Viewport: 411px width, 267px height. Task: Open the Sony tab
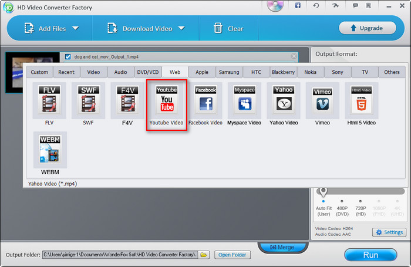(338, 72)
